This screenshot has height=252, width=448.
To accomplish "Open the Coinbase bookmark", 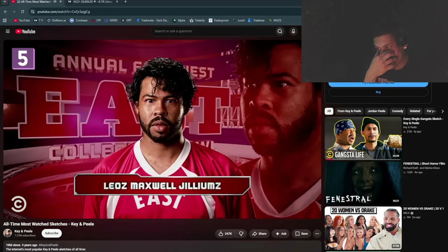I will tap(79, 20).
